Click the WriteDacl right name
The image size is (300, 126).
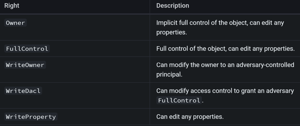23,91
